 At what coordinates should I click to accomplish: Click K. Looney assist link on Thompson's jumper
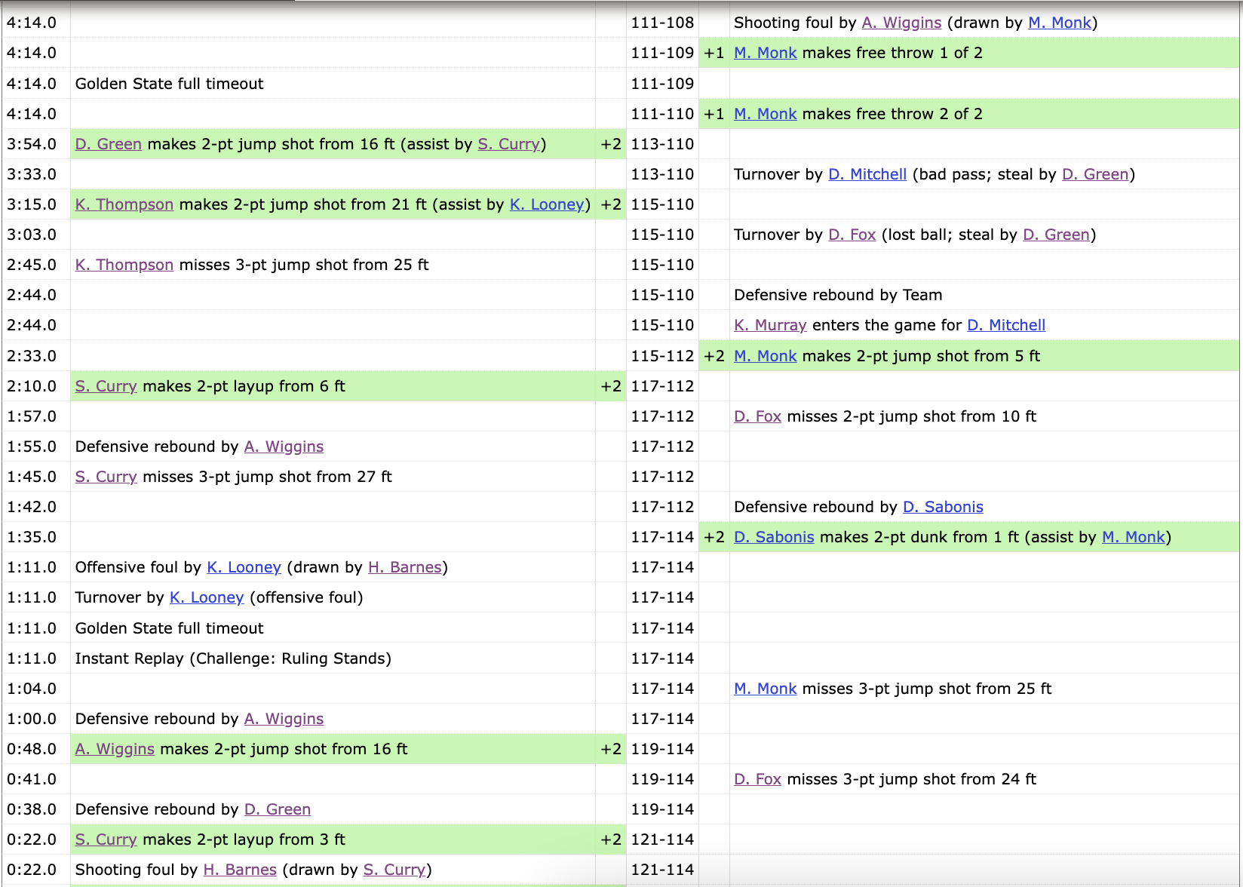(547, 204)
